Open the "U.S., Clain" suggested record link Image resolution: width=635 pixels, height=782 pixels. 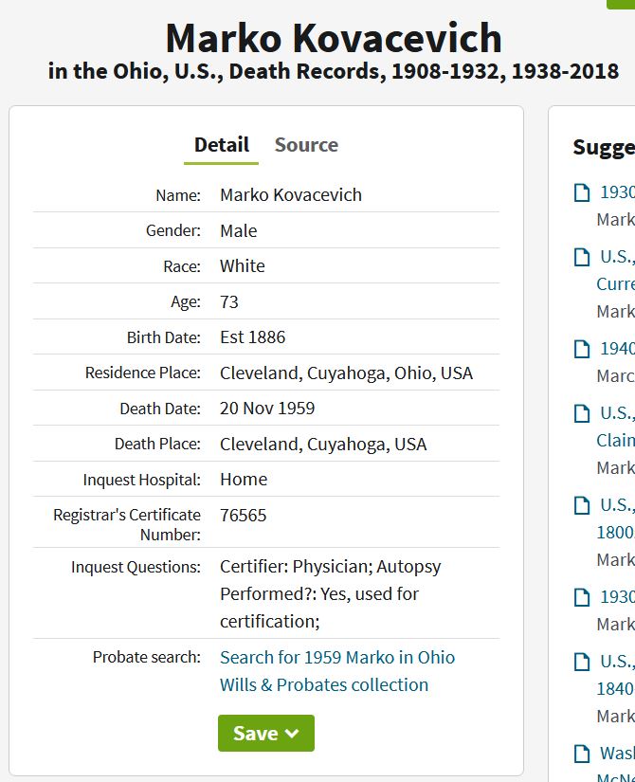coord(617,426)
